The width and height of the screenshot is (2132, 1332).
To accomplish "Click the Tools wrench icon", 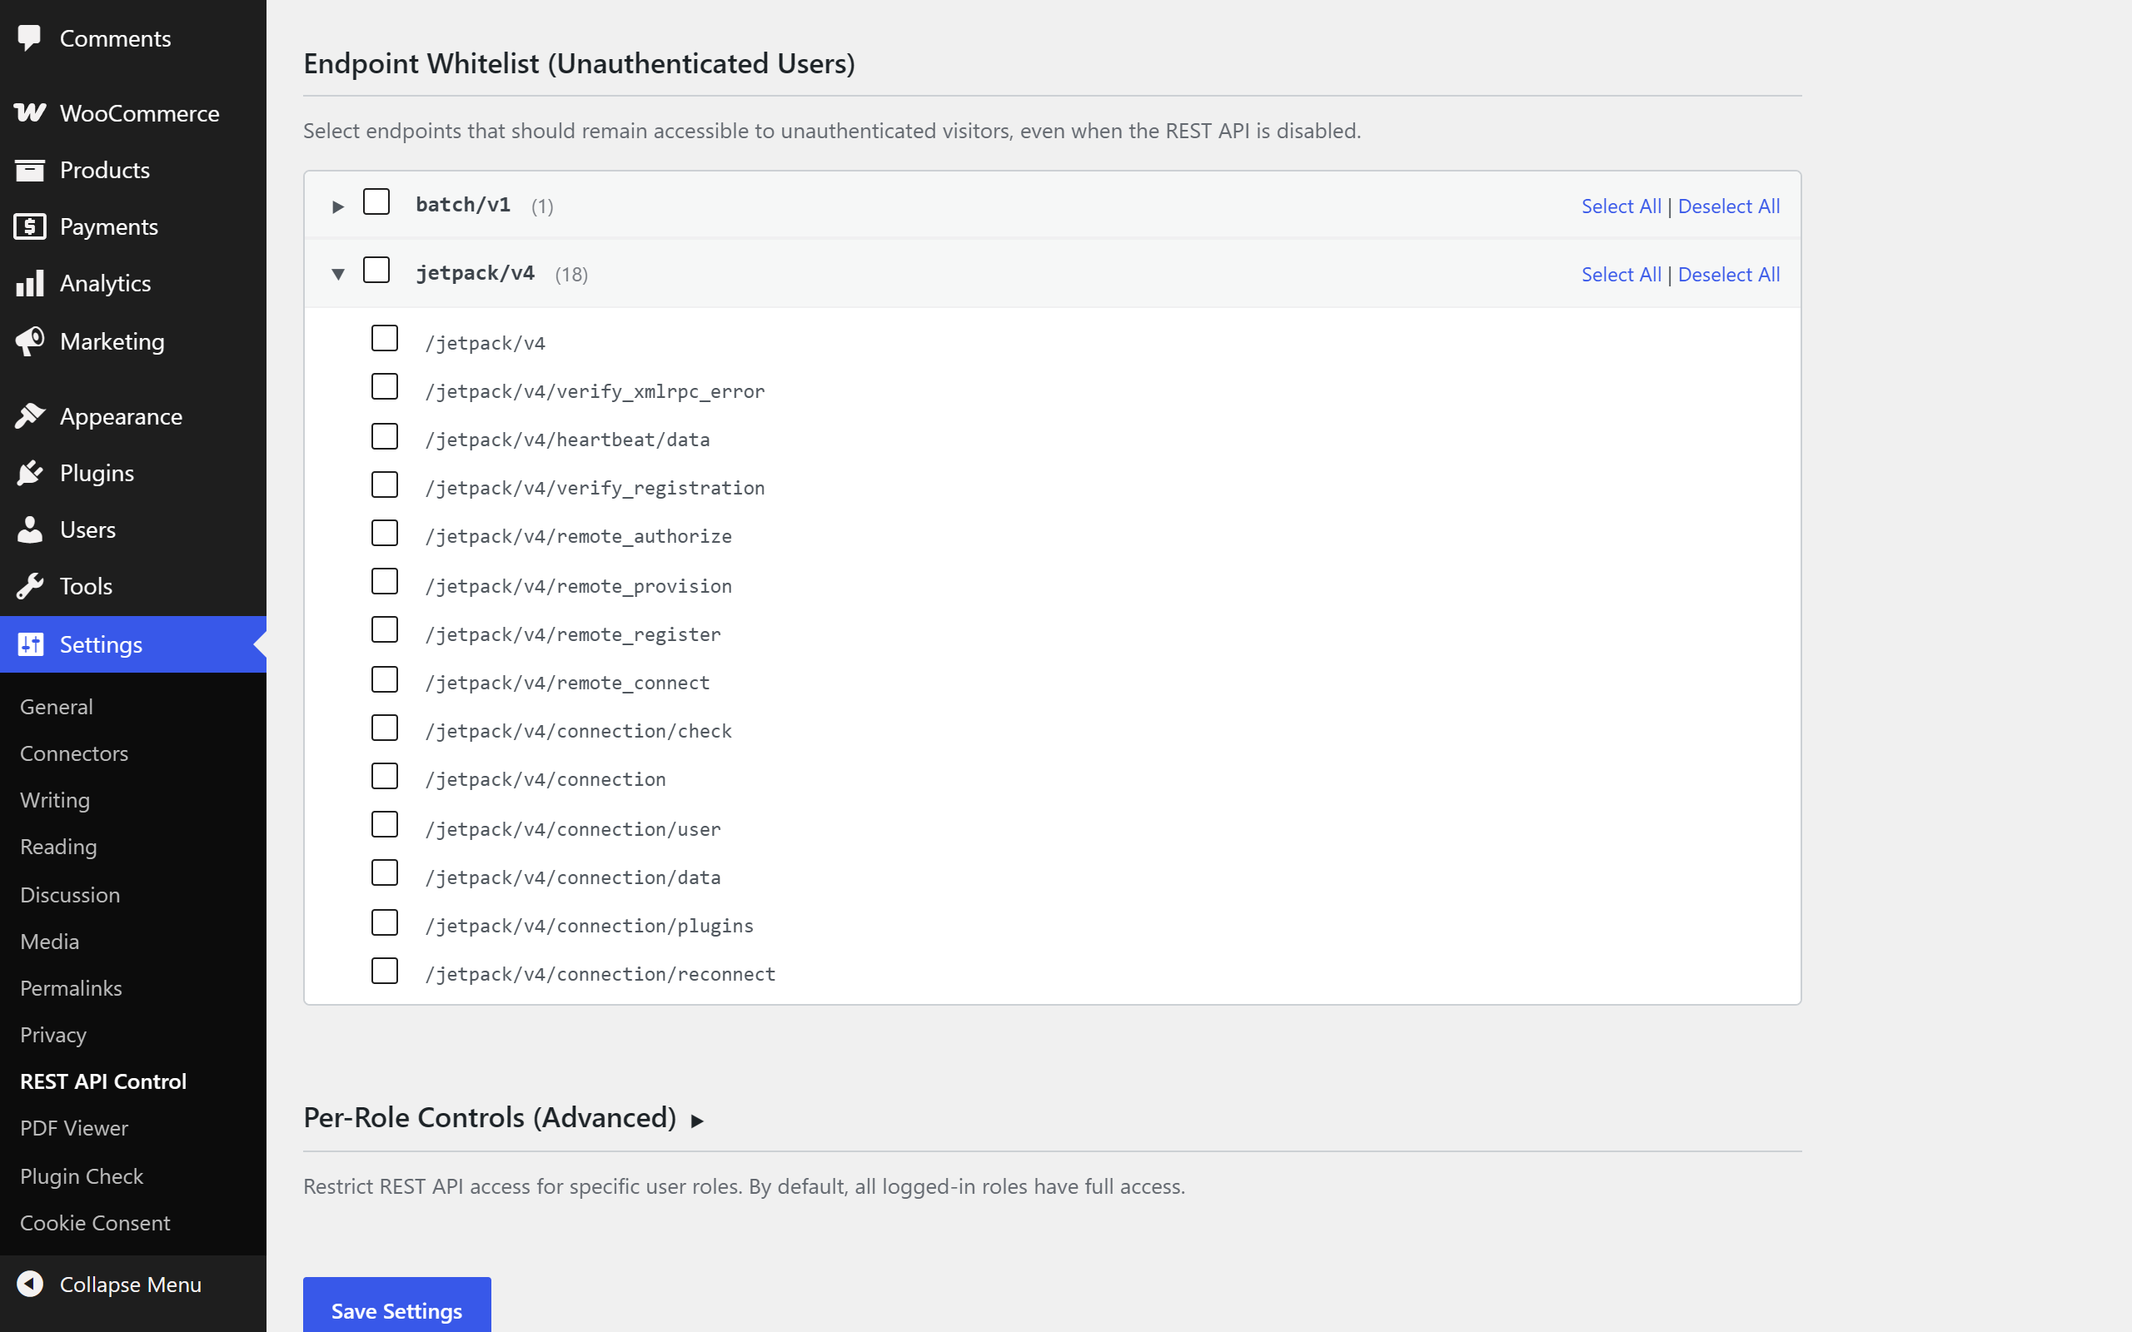I will [x=30, y=586].
